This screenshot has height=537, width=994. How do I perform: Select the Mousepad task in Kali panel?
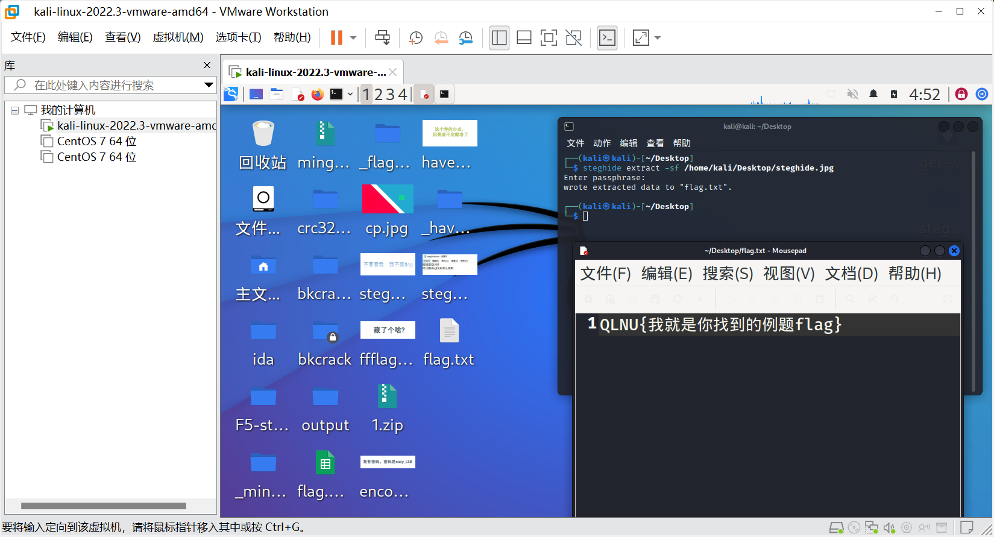[424, 94]
